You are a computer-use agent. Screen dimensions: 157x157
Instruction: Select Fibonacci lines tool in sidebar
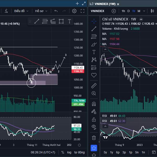pyautogui.click(x=94, y=36)
